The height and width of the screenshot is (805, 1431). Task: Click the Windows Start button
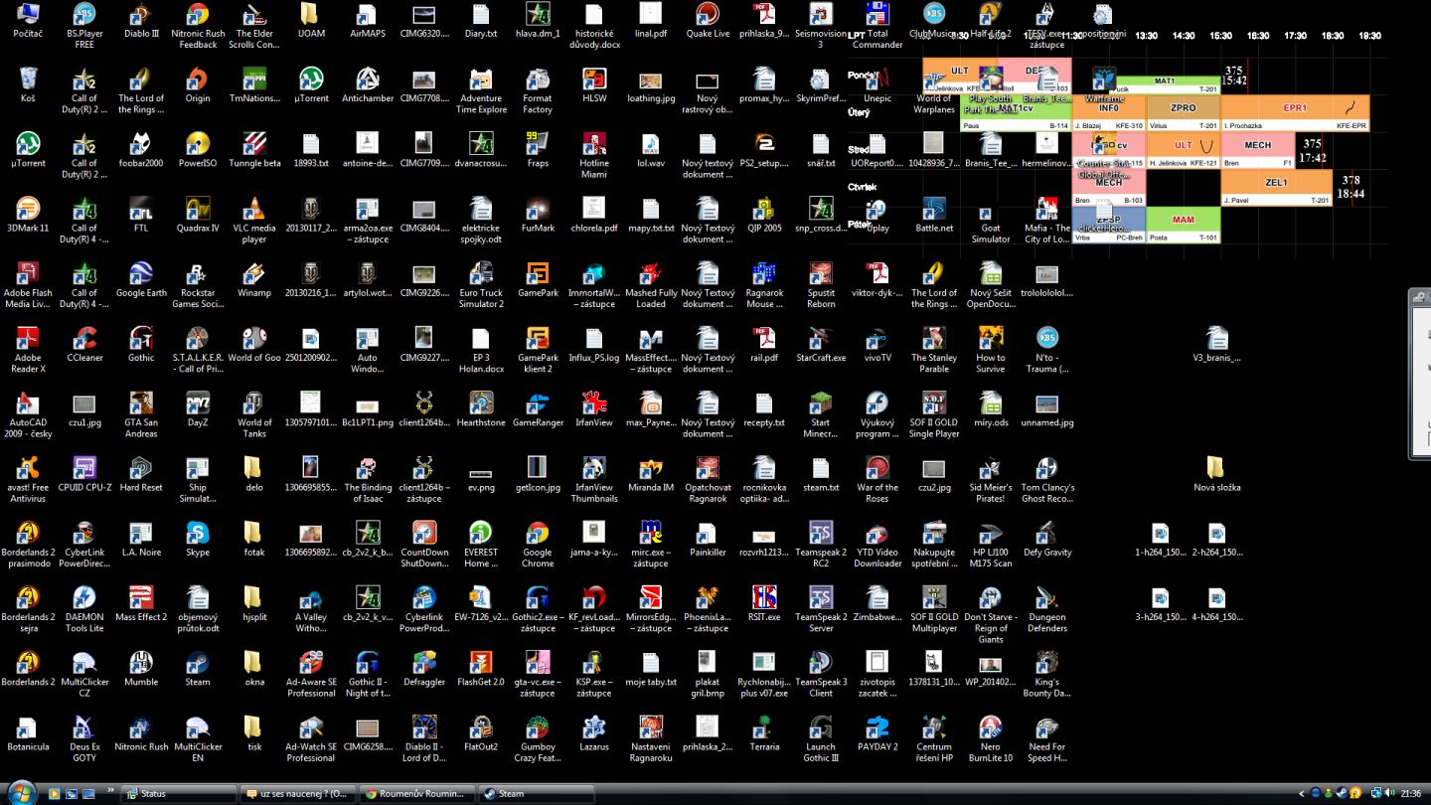tap(22, 792)
